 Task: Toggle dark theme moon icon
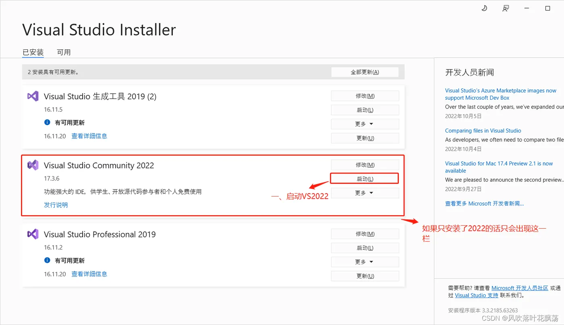[484, 8]
